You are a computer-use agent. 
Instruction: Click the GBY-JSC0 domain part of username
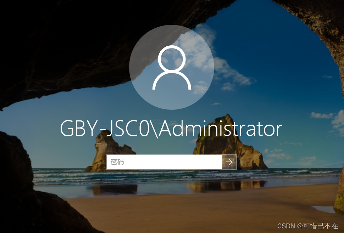105,129
